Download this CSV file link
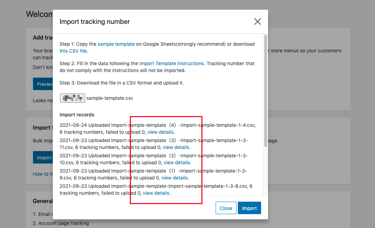Image resolution: width=375 pixels, height=228 pixels. pyautogui.click(x=73, y=51)
